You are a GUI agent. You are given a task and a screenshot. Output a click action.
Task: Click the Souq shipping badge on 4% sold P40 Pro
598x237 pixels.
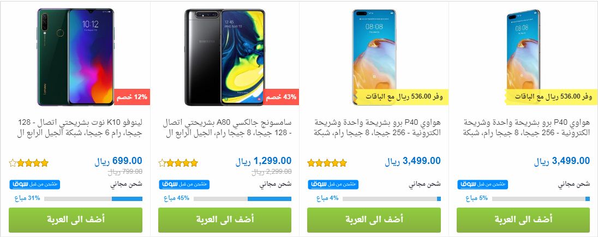point(333,184)
